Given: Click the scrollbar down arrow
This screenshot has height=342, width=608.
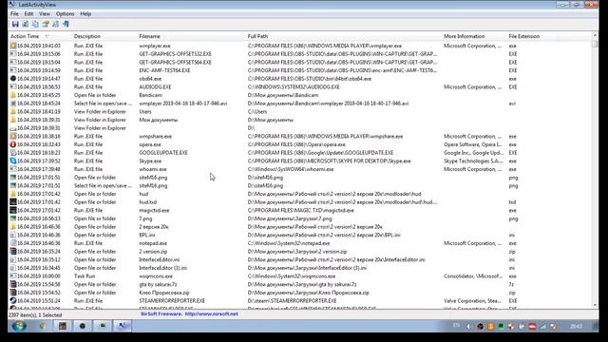Looking at the screenshot, I should [595, 306].
